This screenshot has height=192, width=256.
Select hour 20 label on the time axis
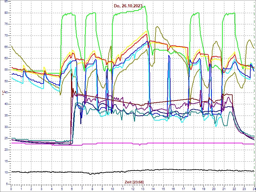[x=214, y=189]
